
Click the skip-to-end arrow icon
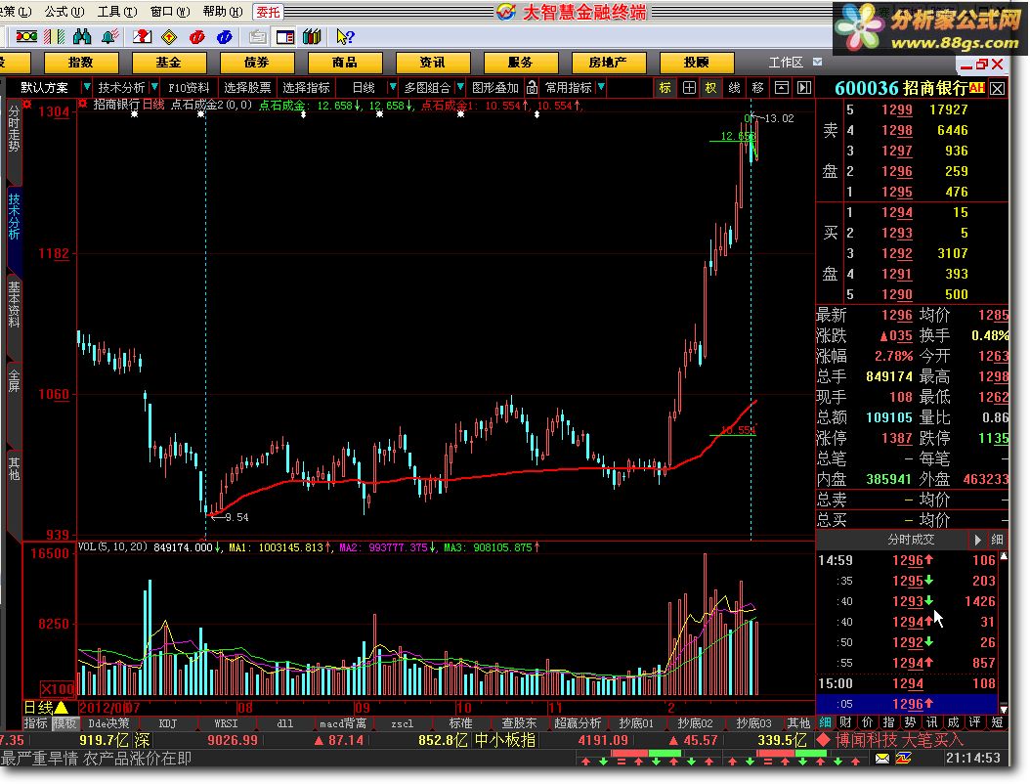804,87
